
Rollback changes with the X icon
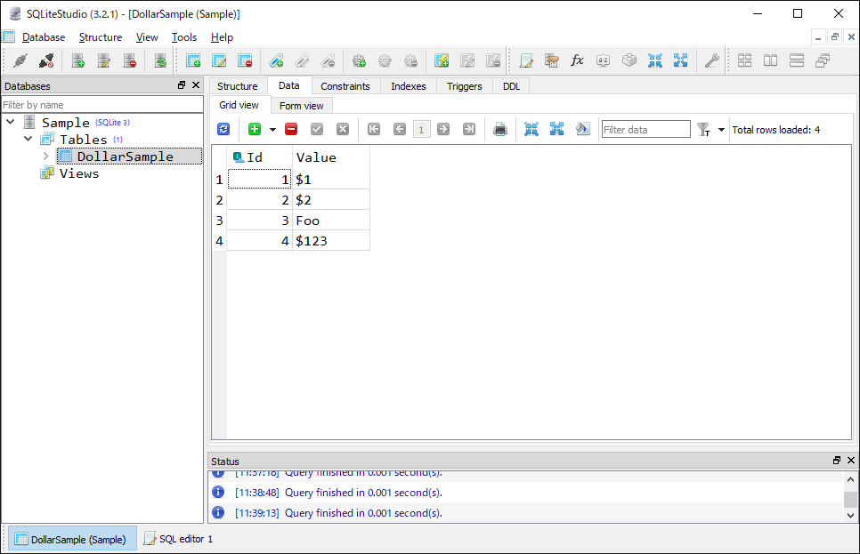343,129
